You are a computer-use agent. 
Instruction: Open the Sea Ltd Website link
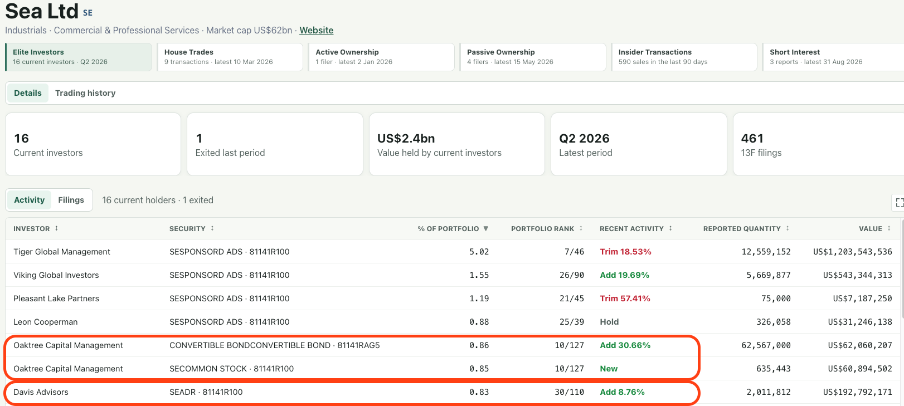(x=316, y=30)
